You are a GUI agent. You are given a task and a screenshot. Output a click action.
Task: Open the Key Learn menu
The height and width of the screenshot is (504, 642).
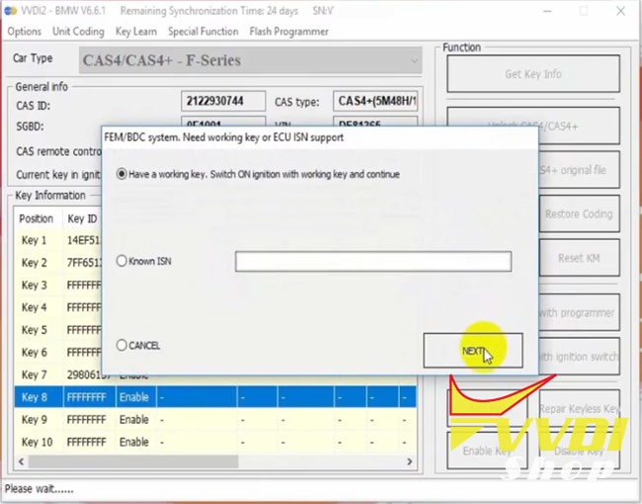[136, 32]
